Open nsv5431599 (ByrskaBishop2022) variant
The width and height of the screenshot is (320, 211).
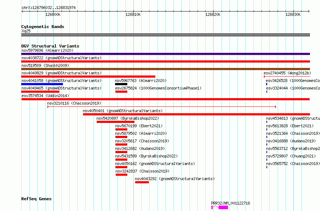tap(146, 156)
